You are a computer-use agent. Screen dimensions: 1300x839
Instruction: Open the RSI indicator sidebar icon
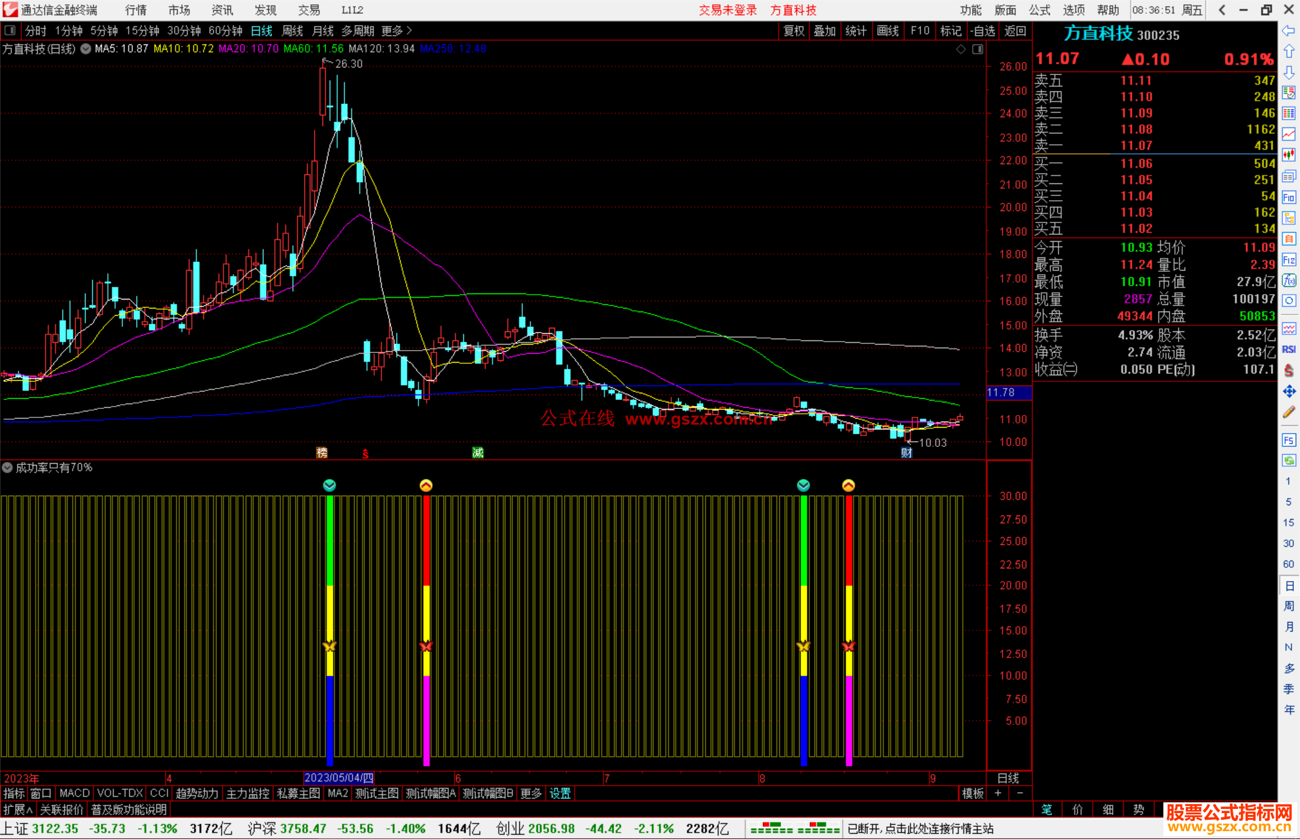coord(1289,349)
